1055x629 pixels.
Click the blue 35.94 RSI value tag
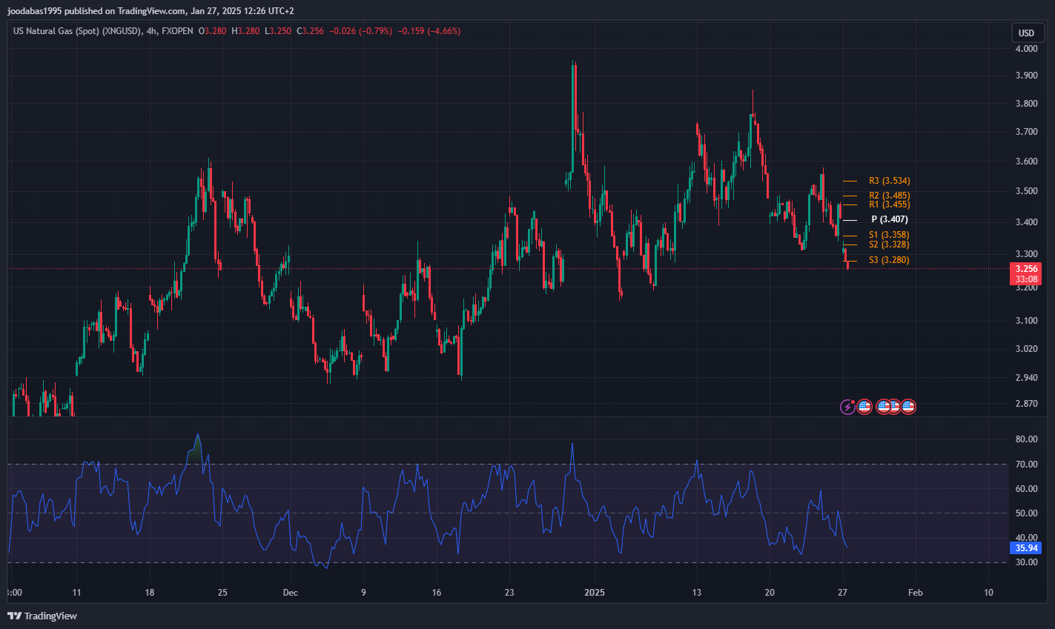(1026, 548)
